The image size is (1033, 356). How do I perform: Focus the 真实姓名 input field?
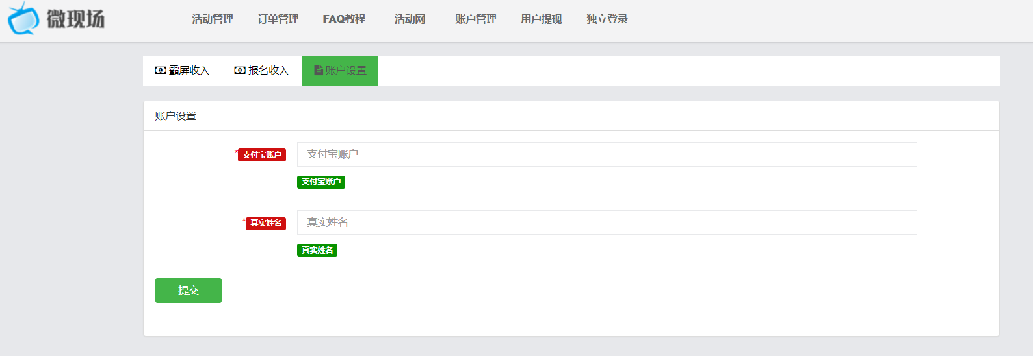(x=607, y=222)
